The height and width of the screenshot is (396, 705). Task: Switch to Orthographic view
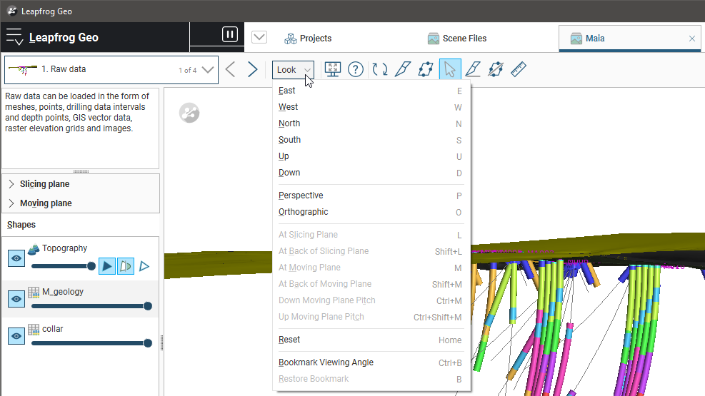(x=371, y=212)
